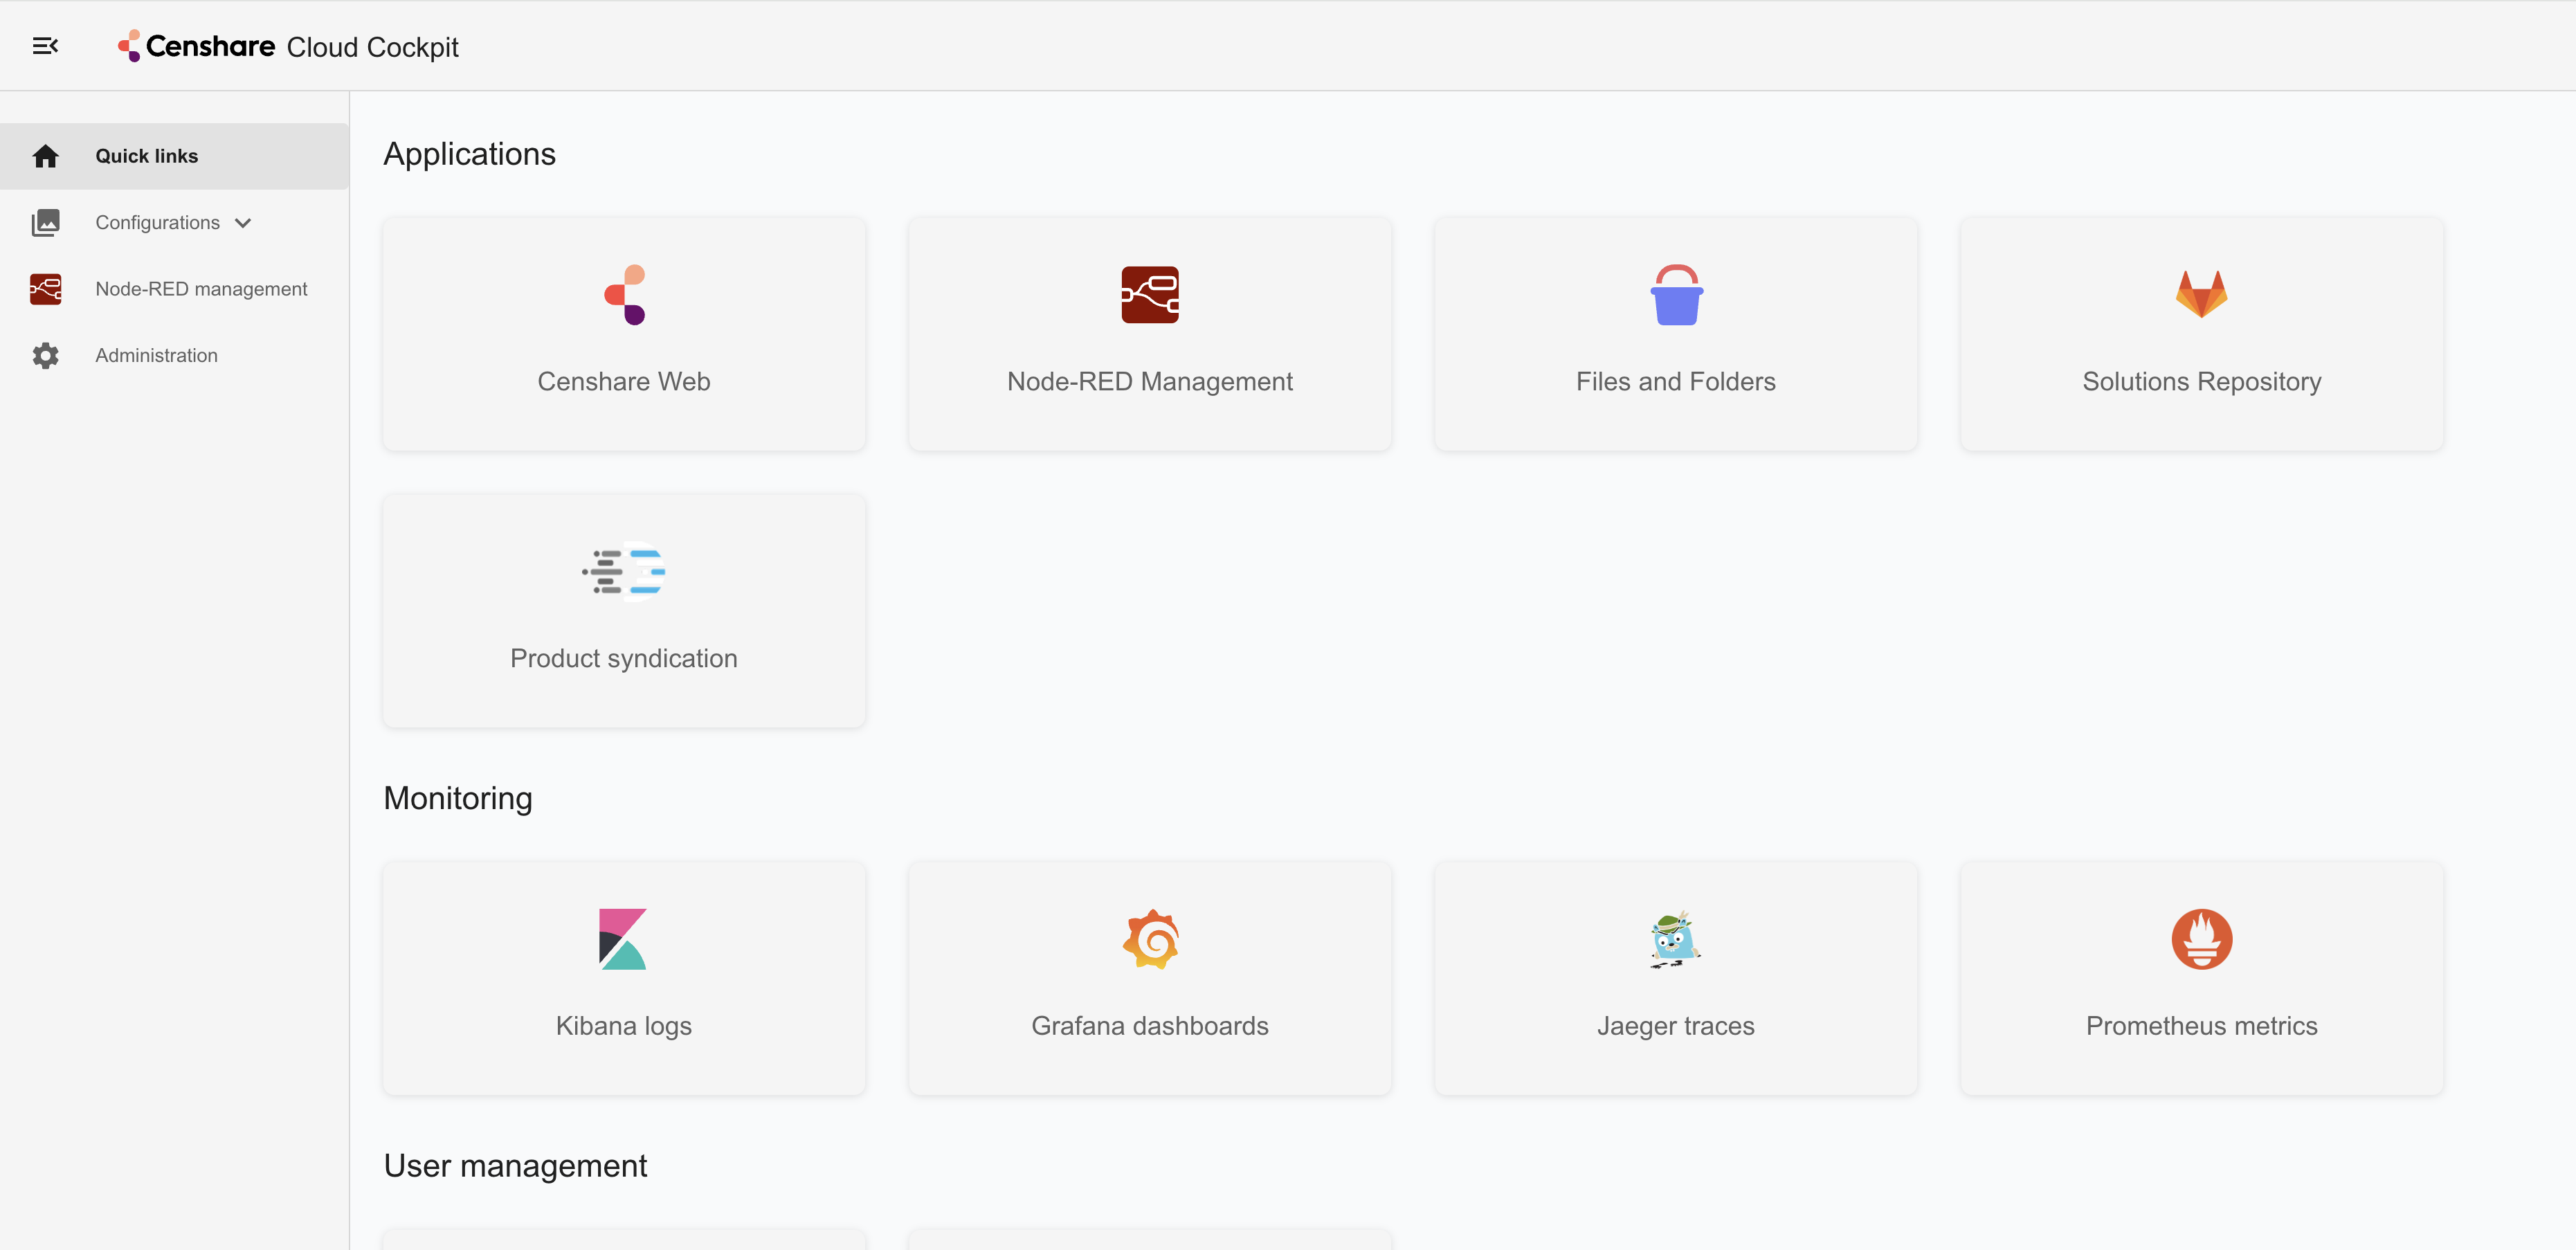
Task: Select Quick links in sidebar
Action: (147, 156)
